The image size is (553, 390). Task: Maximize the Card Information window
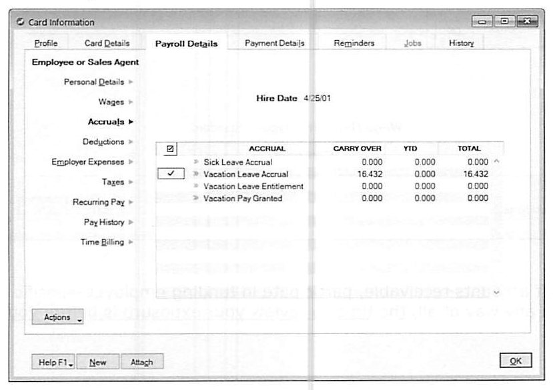coord(504,21)
